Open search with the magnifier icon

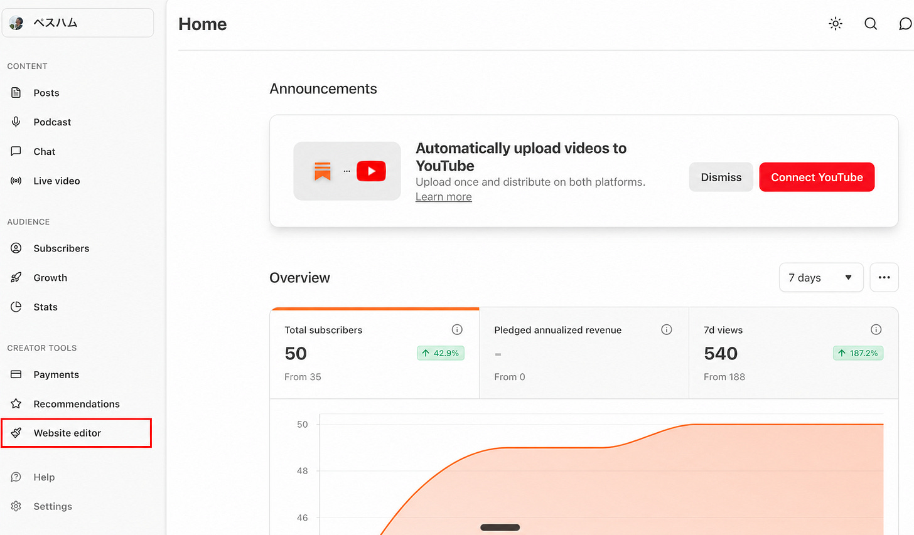(871, 24)
